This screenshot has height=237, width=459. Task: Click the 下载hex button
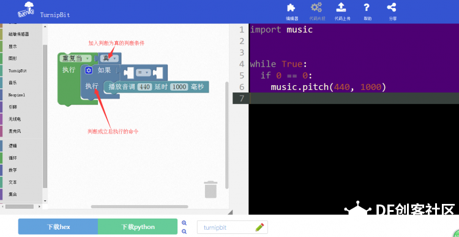coord(58,227)
